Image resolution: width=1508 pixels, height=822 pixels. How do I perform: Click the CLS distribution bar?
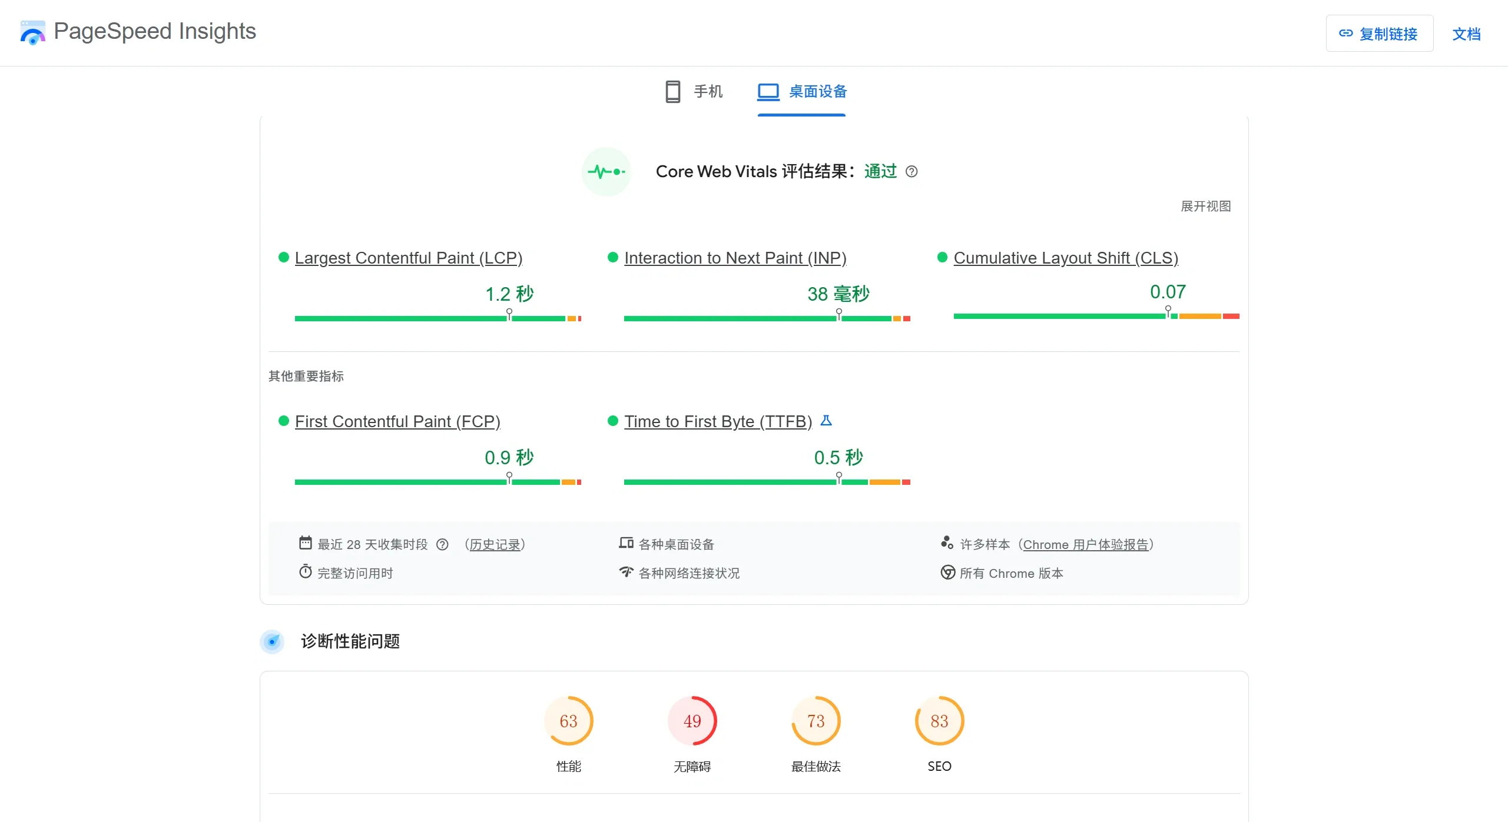pos(1096,317)
